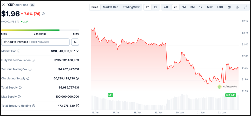Open the calendar date range picker
The height and width of the screenshot is (116, 251).
point(229,7)
